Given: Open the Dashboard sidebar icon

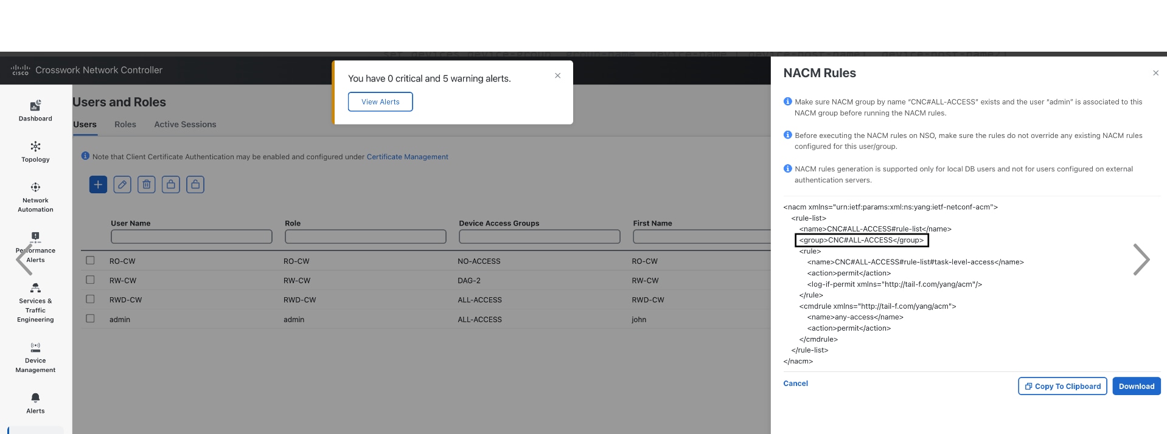Looking at the screenshot, I should click(x=35, y=111).
